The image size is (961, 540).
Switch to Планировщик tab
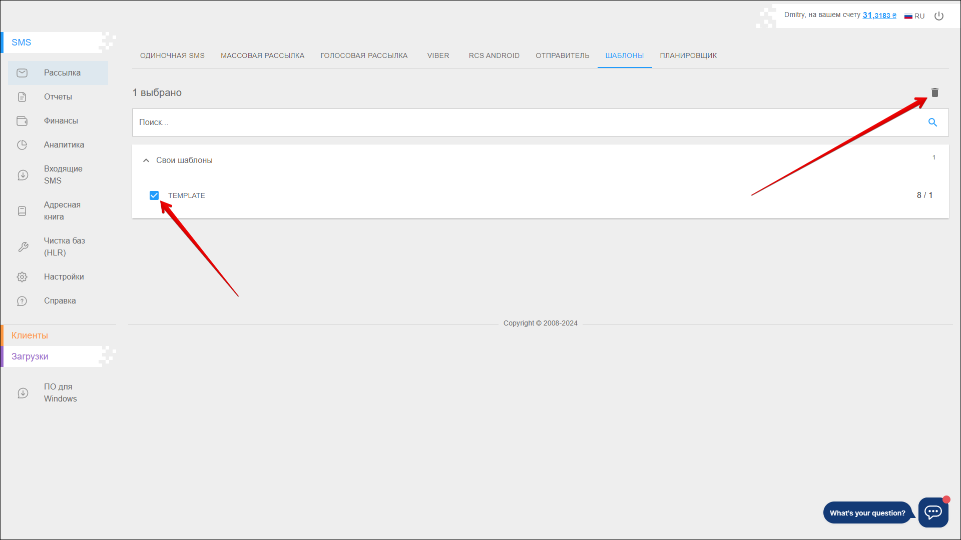(x=688, y=55)
